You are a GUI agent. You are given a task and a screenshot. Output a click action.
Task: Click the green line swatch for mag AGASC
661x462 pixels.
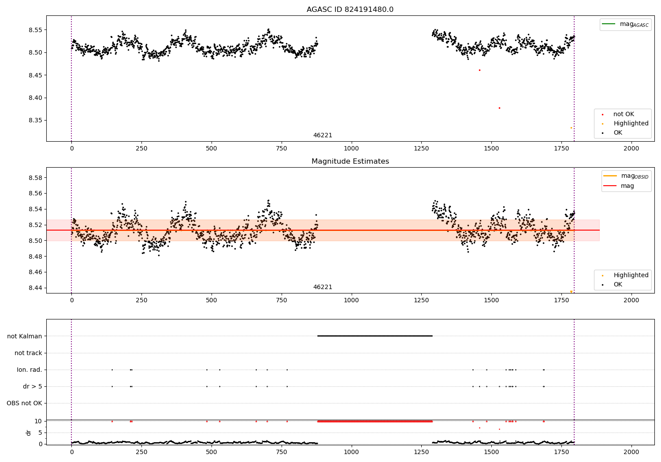tap(609, 24)
